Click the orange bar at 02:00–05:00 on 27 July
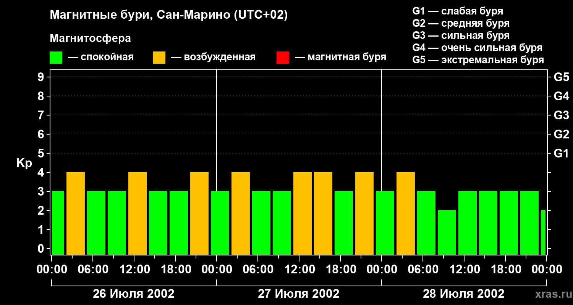Image resolution: width=573 pixels, height=305 pixels. tap(241, 213)
